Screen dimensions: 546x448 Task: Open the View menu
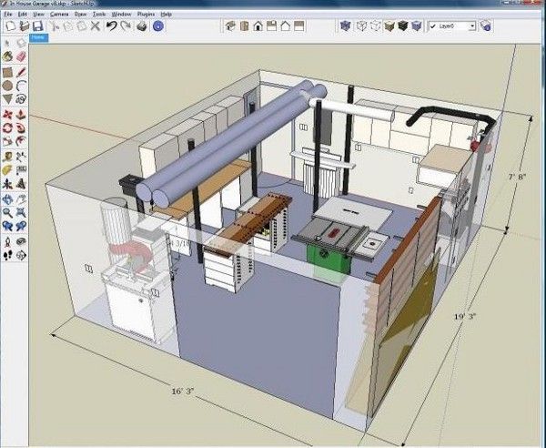click(38, 15)
